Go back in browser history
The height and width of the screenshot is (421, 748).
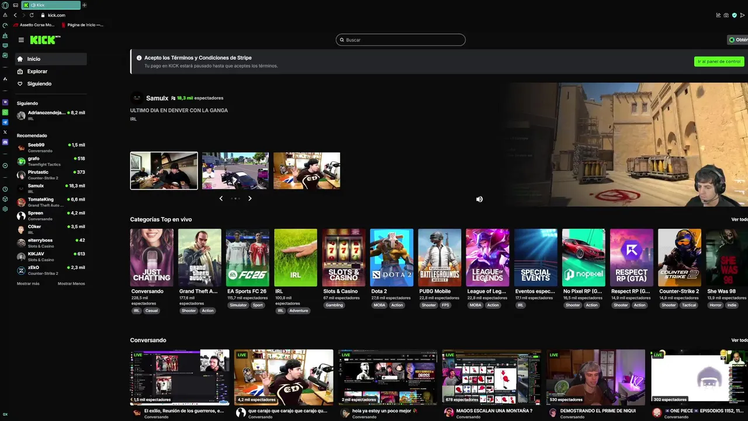point(15,15)
